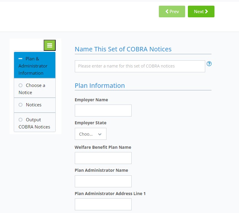Open the Employer State dropdown
239x213 pixels.
click(90, 134)
